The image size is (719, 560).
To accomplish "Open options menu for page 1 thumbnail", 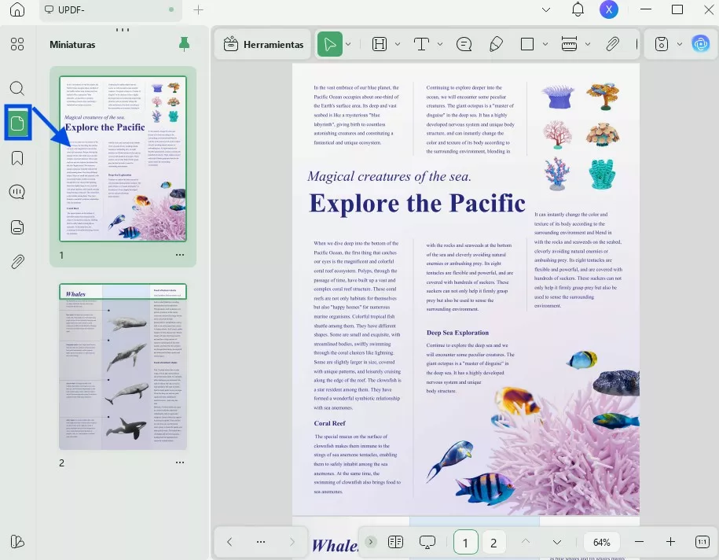I will (180, 255).
